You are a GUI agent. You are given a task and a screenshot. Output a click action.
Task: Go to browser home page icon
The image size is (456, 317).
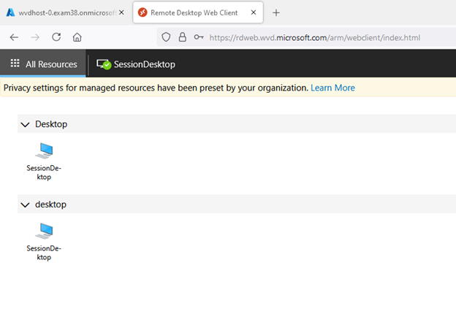(77, 37)
